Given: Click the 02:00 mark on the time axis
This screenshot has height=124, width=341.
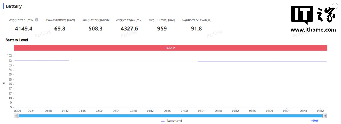Looking at the screenshot, I should pos(99,111).
